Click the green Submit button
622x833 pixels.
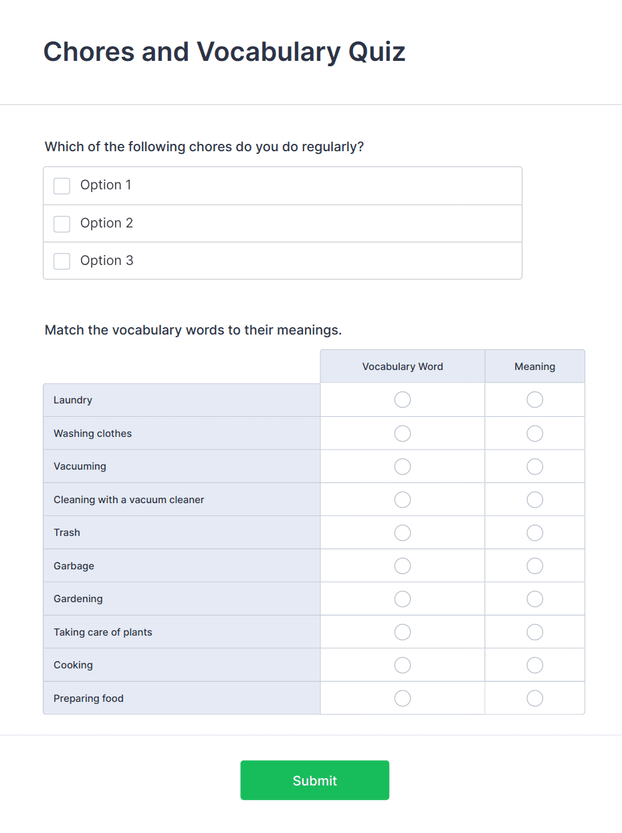315,780
